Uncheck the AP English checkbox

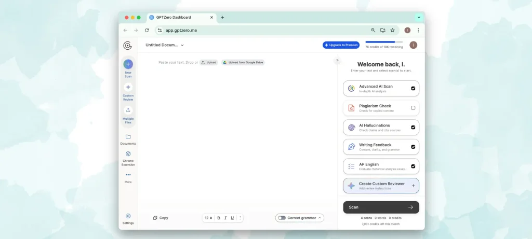[x=413, y=166]
